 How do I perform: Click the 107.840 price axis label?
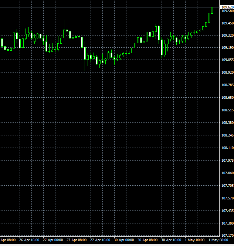[227, 173]
